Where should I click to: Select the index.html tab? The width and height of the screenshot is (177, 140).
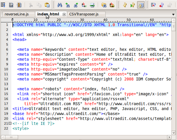coord(48,14)
